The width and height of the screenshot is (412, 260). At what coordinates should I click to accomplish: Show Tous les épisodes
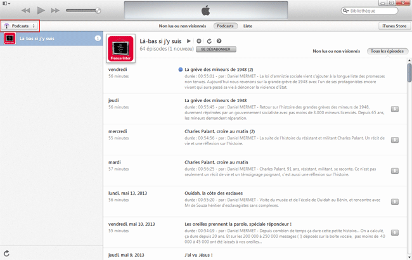coord(387,51)
